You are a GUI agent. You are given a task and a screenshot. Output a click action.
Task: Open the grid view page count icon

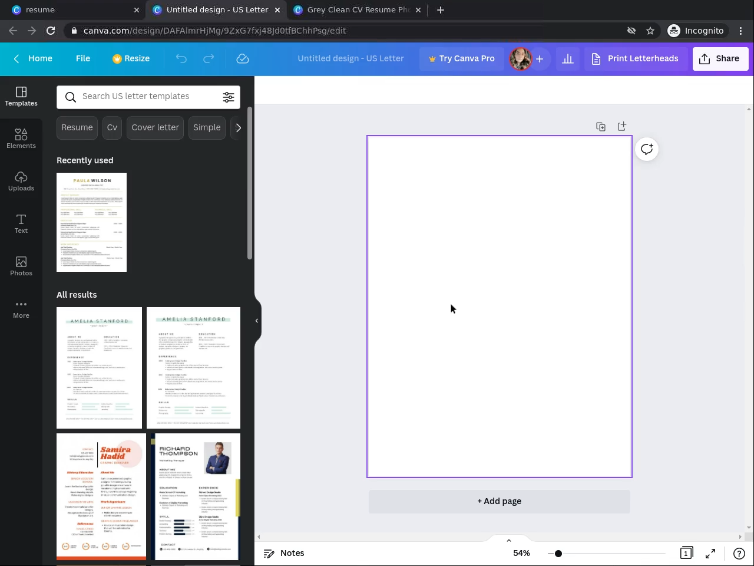point(686,553)
